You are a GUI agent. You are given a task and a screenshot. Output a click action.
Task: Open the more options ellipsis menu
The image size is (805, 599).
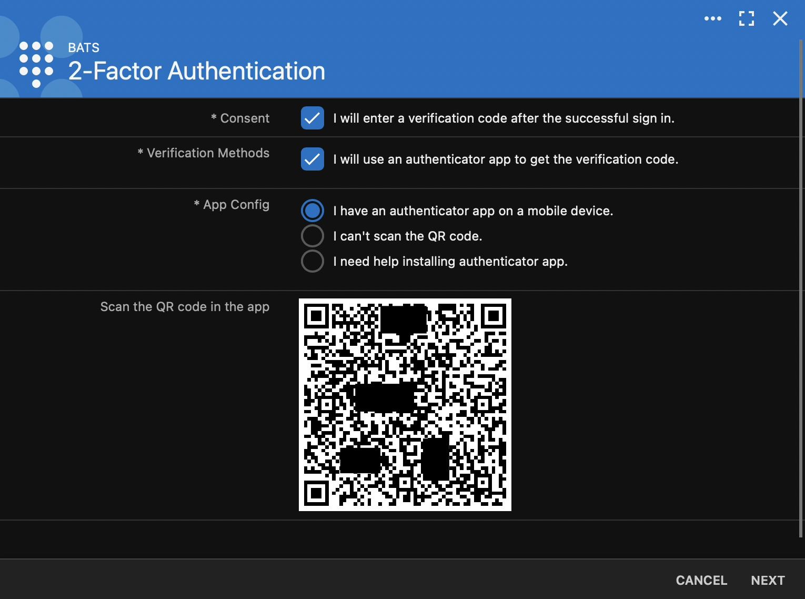tap(712, 18)
